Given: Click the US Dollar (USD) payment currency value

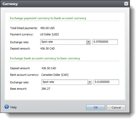Looking at the screenshot, I should click(x=49, y=34).
